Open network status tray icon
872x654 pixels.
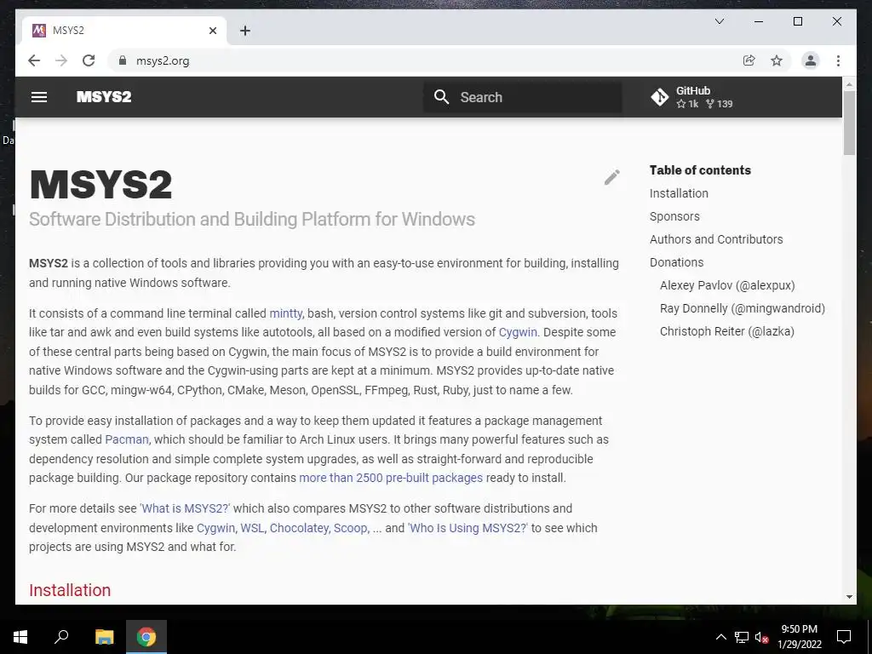742,637
